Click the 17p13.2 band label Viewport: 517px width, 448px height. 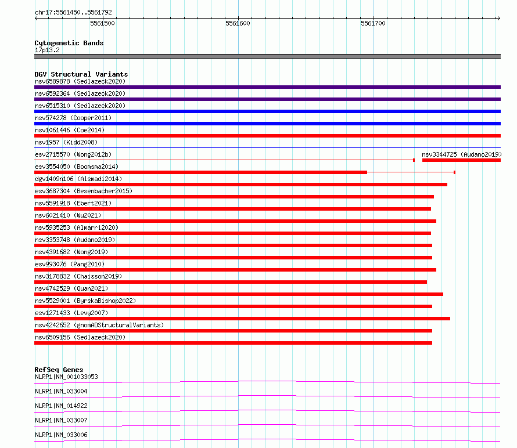pos(47,50)
